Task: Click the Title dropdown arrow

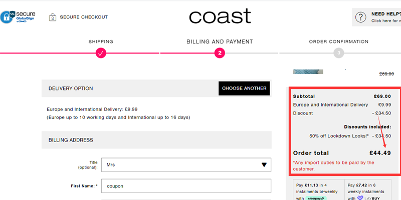Action: (264, 165)
